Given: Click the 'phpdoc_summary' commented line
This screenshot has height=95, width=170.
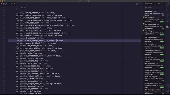Looking at the screenshot, I should point(31,86).
